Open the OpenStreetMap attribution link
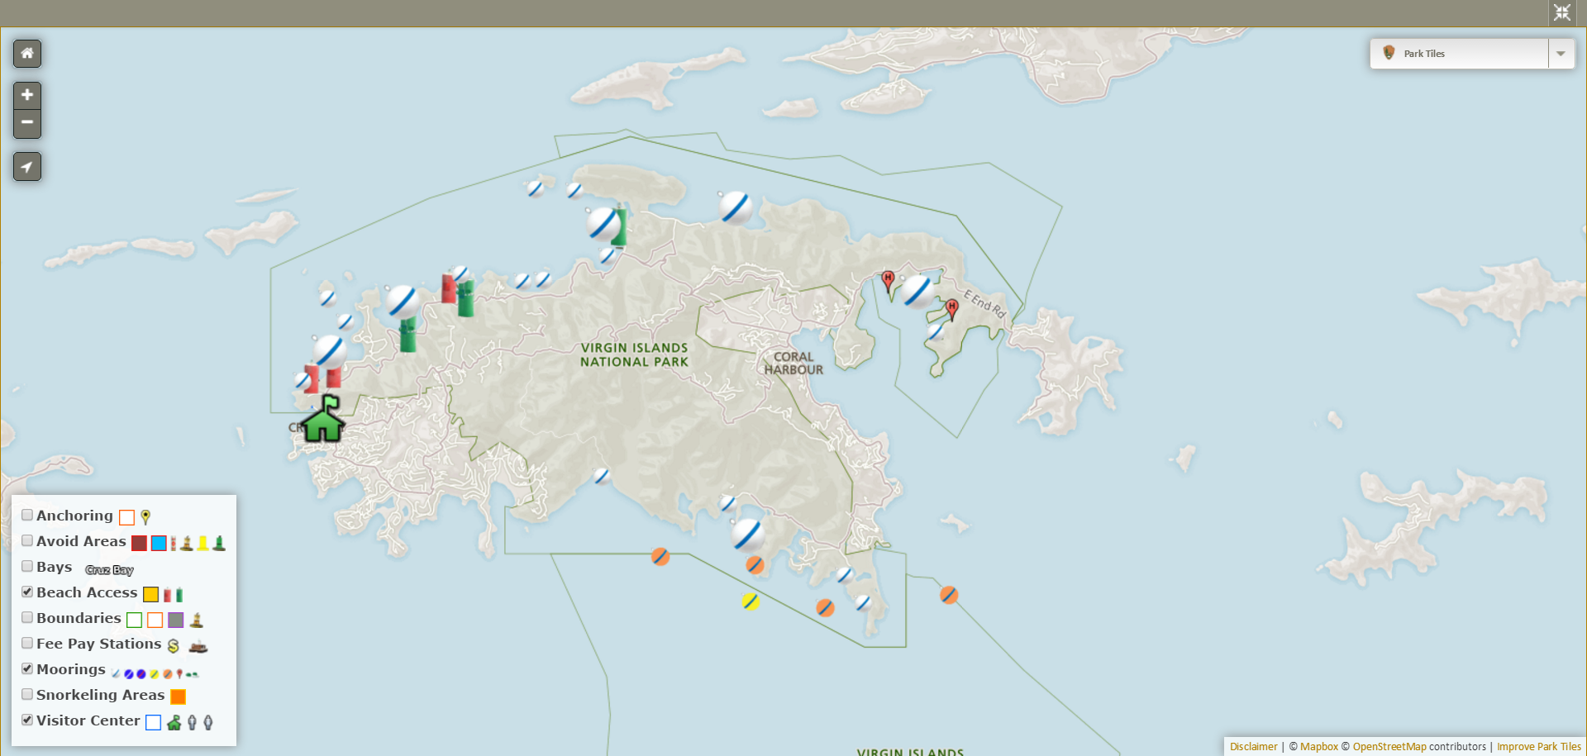The image size is (1587, 756). click(x=1389, y=747)
